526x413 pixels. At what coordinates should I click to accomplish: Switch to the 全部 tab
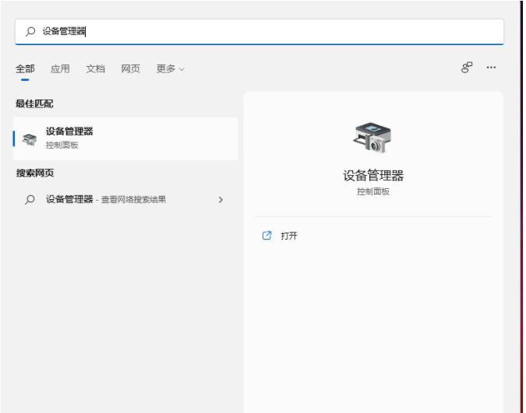(25, 68)
